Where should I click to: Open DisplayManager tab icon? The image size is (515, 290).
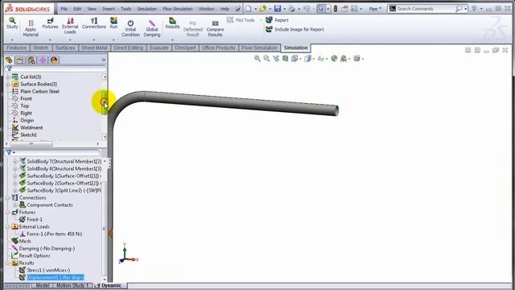54,60
